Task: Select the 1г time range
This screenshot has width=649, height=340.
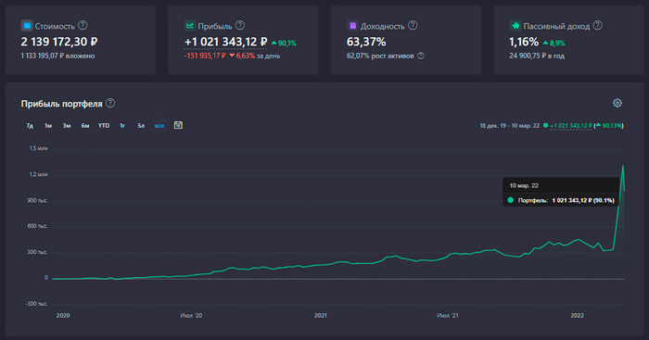Action: (x=122, y=126)
